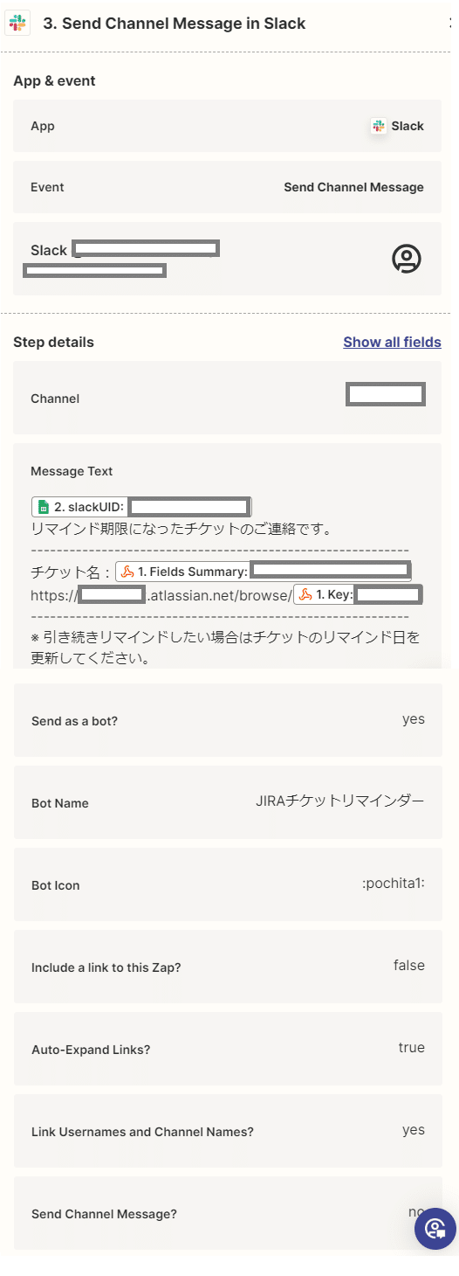The width and height of the screenshot is (459, 1276).
Task: Select the App row showing Slack
Action: (227, 126)
